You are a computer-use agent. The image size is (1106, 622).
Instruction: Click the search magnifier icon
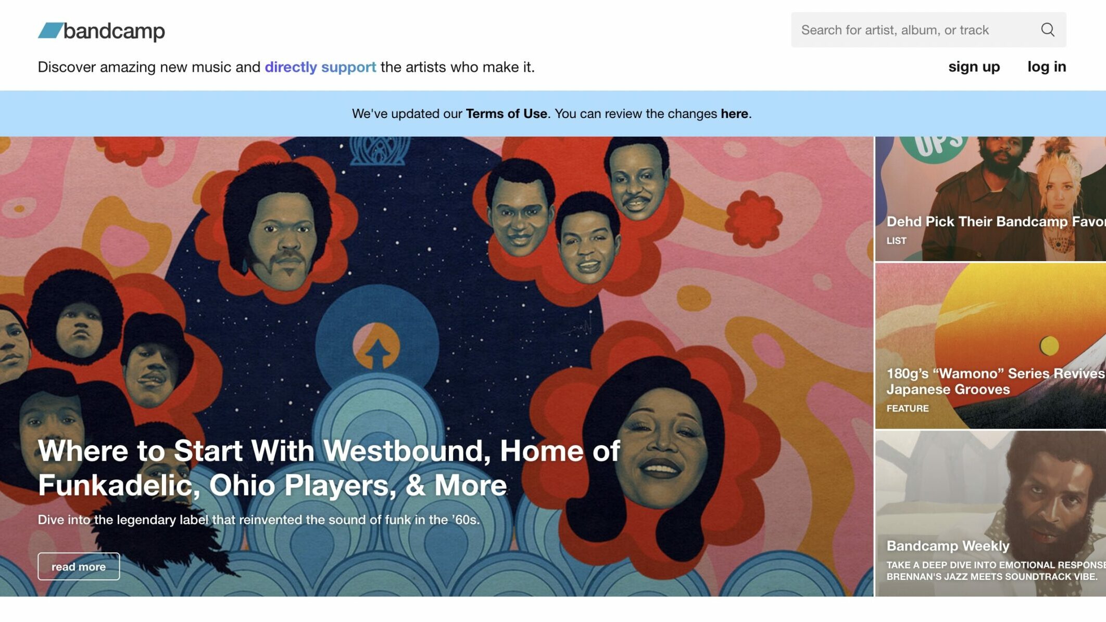tap(1048, 30)
